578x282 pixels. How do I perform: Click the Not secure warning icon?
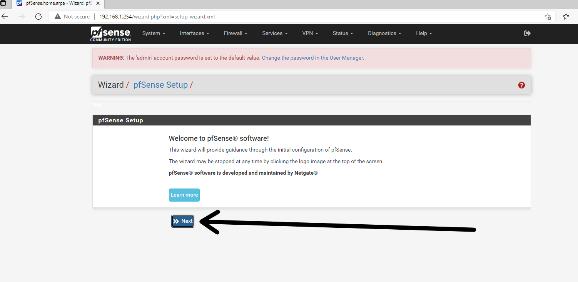point(58,17)
